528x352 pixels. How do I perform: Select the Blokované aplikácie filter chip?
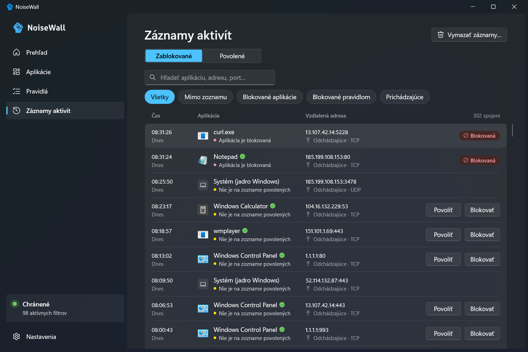[270, 97]
